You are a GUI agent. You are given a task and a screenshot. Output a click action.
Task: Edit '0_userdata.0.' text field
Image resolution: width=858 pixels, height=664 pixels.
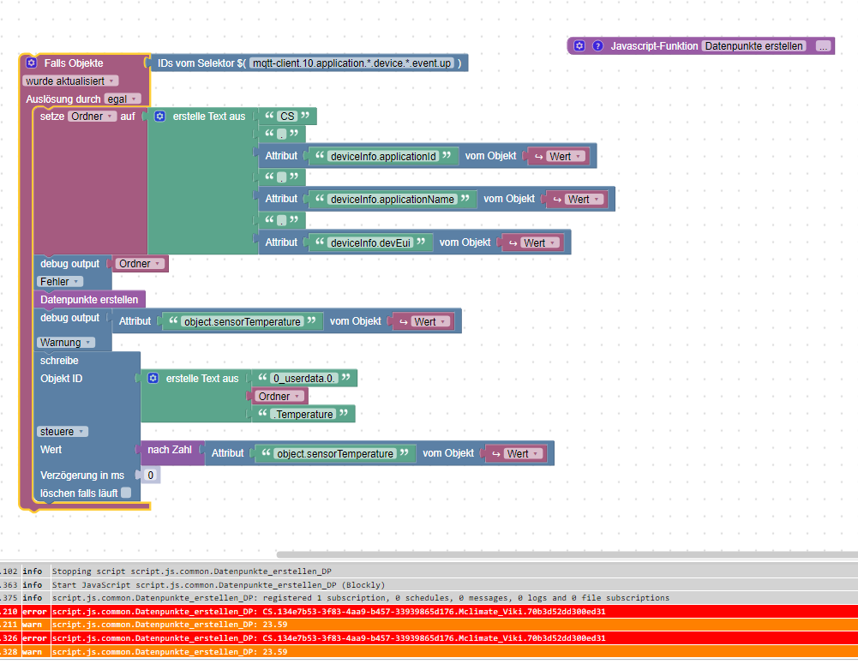pyautogui.click(x=304, y=379)
